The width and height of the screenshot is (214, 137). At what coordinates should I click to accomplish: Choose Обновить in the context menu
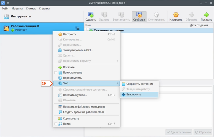point(87,100)
